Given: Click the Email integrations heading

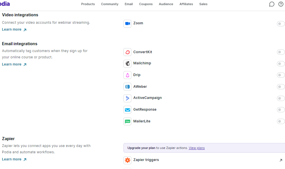Looking at the screenshot, I should coord(20,44).
